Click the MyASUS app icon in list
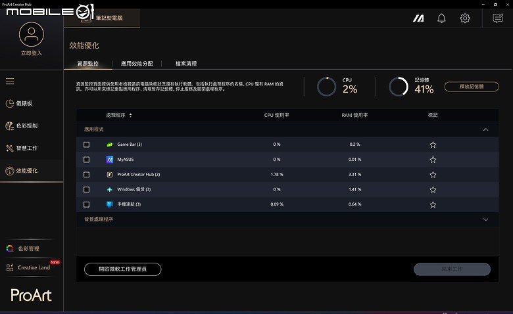This screenshot has height=314, width=513. pyautogui.click(x=110, y=160)
